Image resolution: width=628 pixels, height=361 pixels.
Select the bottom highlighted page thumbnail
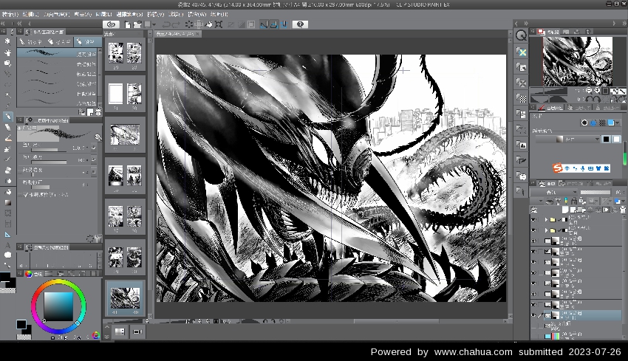point(125,298)
